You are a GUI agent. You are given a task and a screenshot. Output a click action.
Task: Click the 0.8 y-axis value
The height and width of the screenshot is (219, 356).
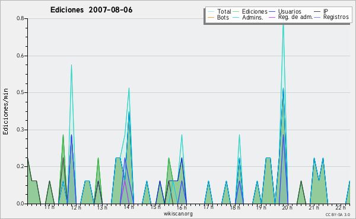[x=20, y=18]
